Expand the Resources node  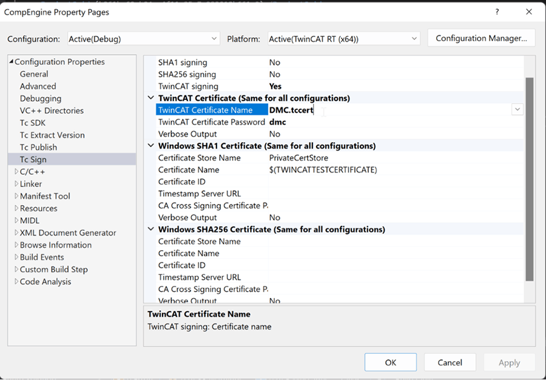point(16,208)
